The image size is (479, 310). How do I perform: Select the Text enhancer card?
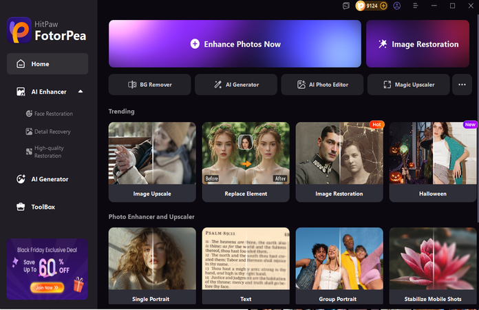tap(246, 266)
